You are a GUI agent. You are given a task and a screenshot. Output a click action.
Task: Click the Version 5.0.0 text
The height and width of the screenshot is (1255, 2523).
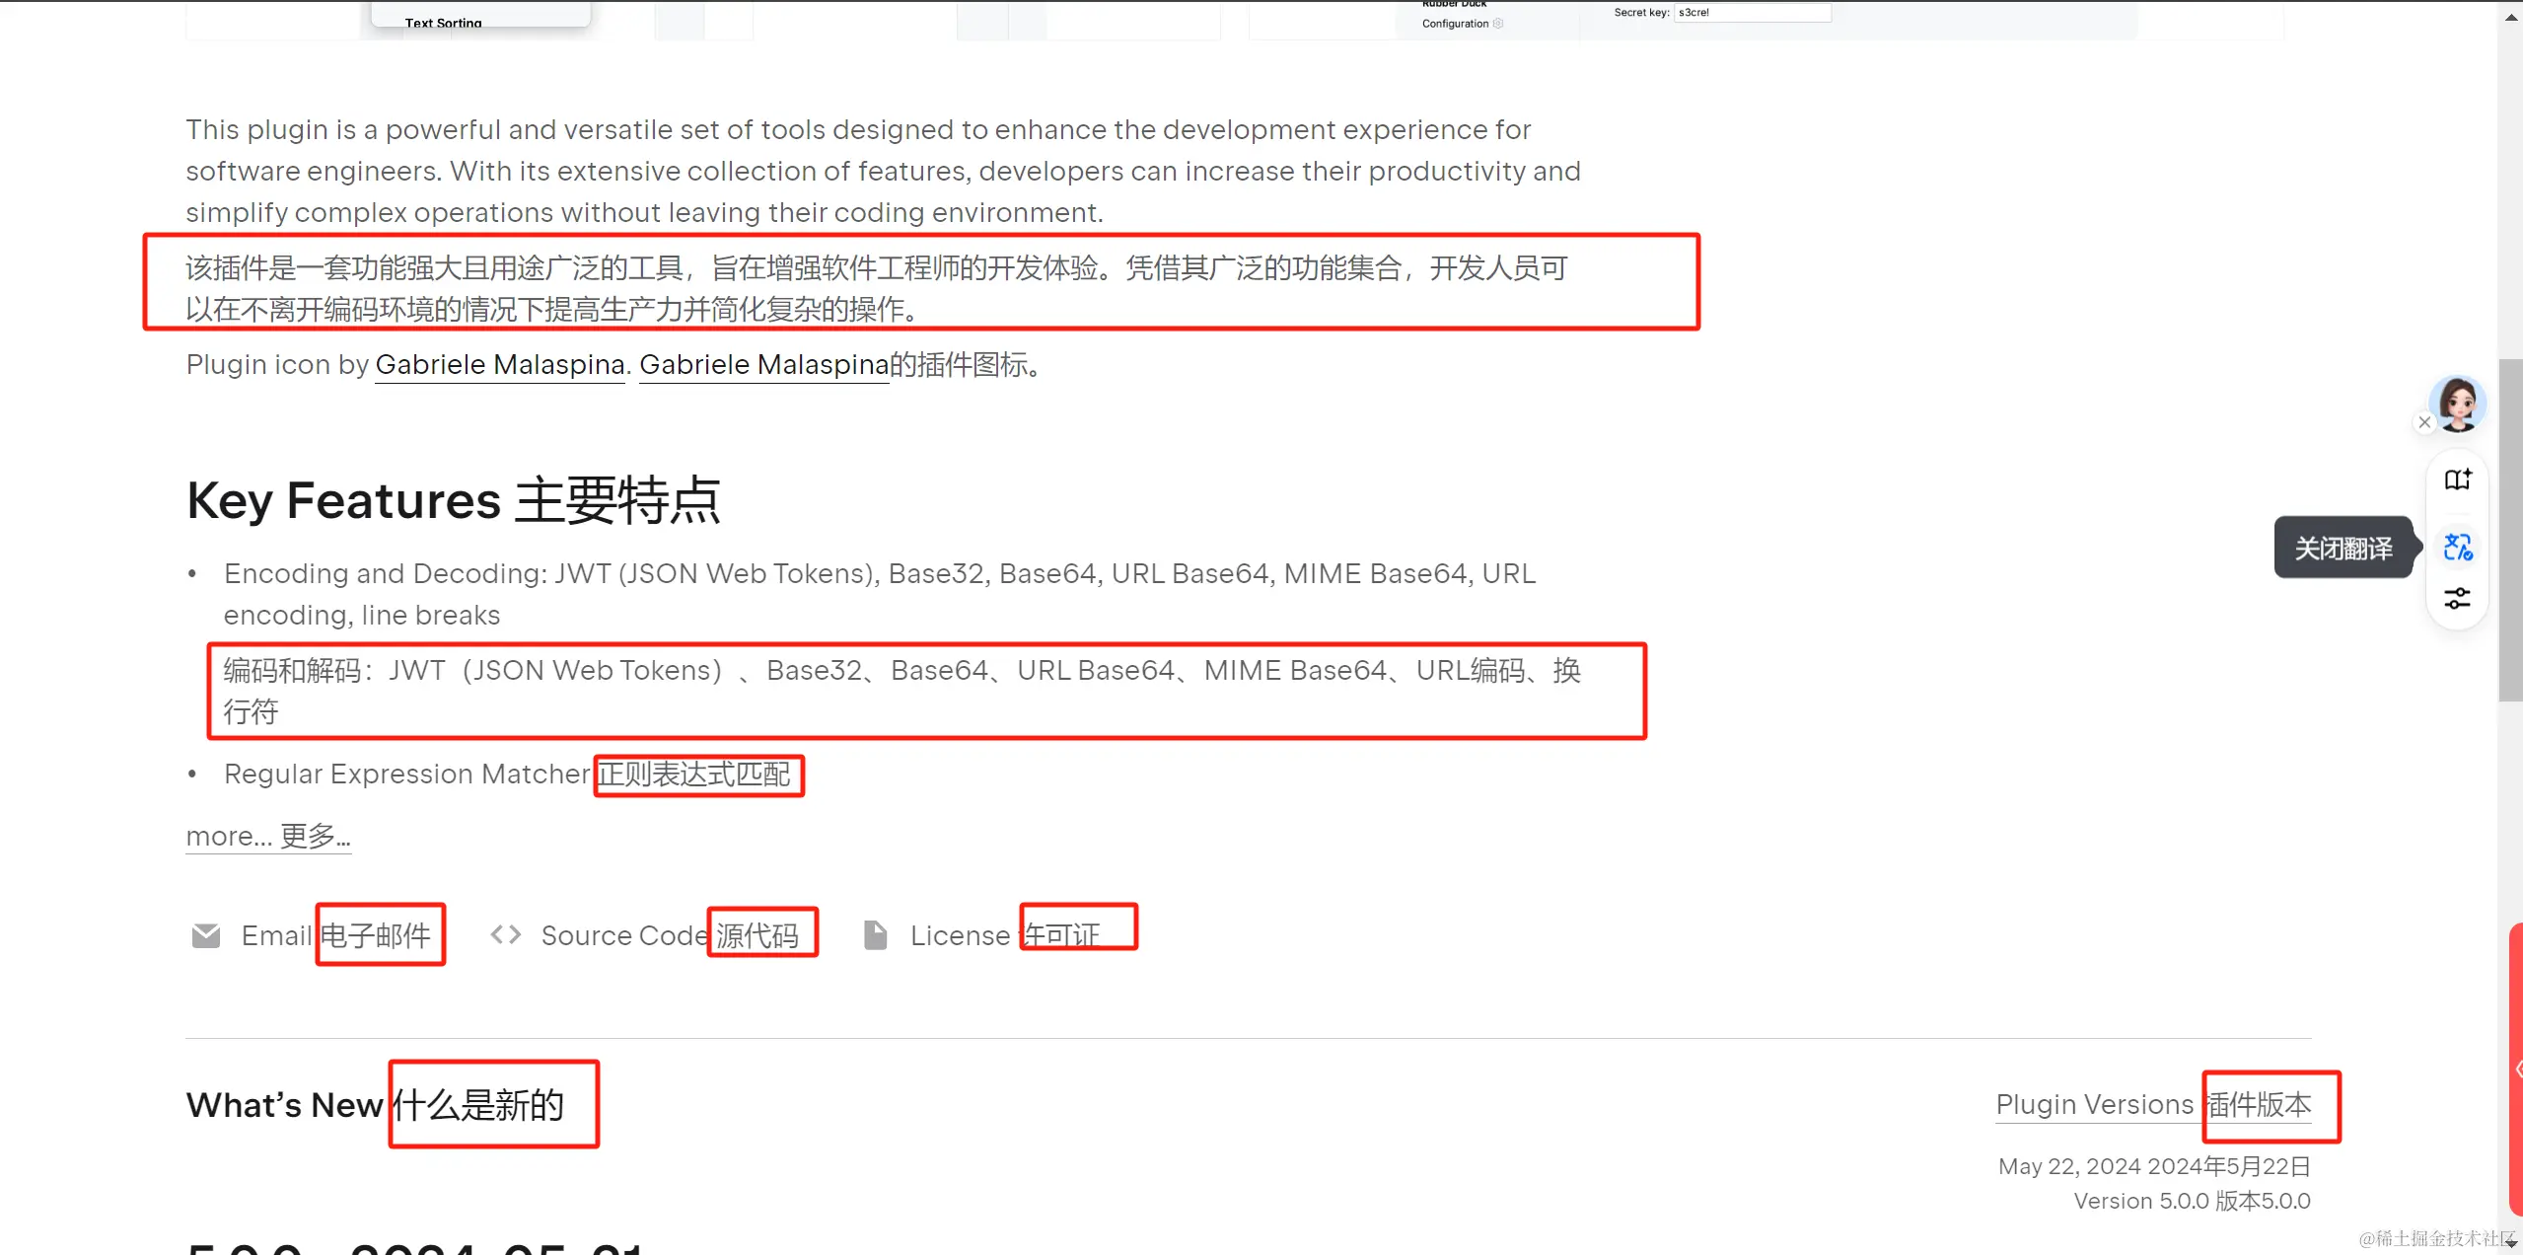click(x=2140, y=1201)
